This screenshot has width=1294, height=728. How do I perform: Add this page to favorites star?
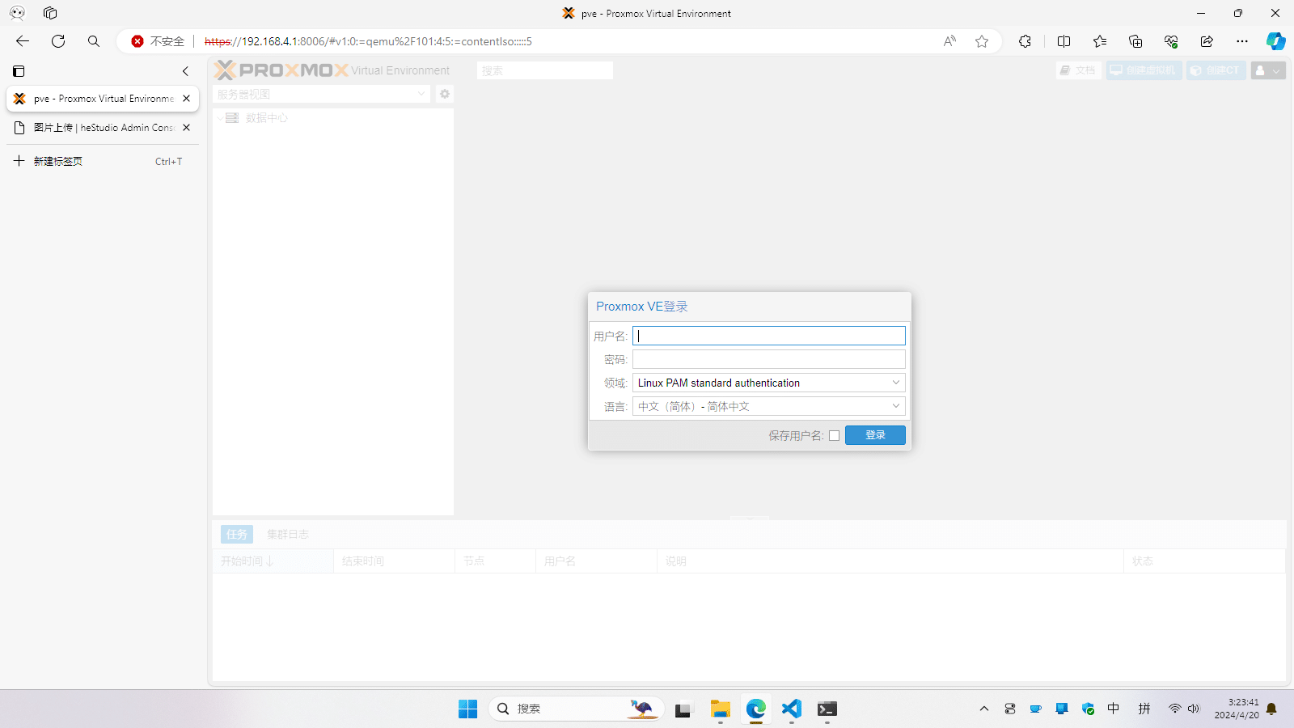tap(982, 41)
